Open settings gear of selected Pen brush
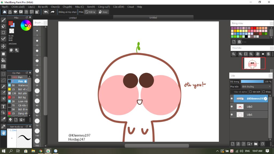 click(25, 81)
